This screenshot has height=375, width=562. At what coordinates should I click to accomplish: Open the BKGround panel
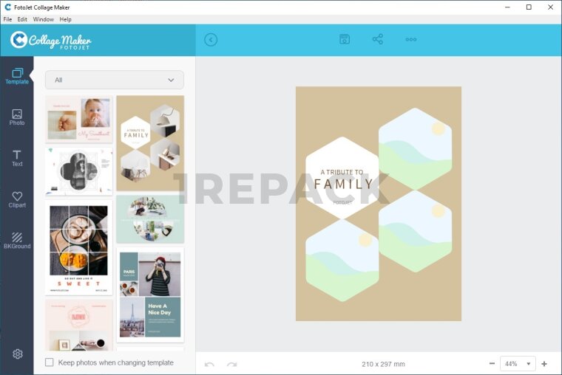[17, 241]
